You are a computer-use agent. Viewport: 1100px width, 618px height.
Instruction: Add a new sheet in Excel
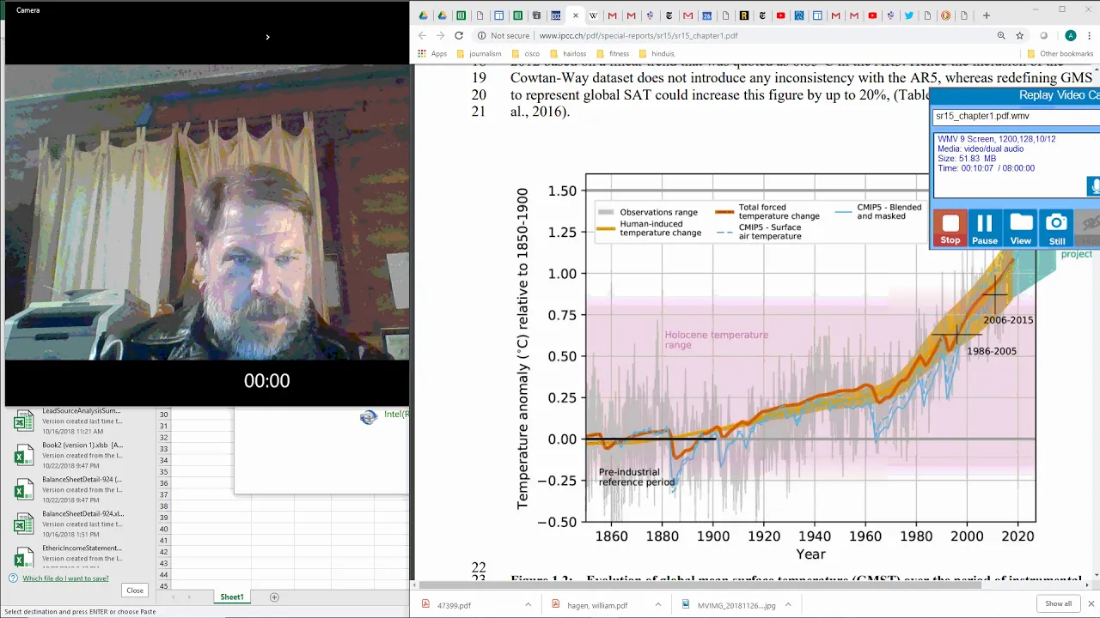(274, 597)
